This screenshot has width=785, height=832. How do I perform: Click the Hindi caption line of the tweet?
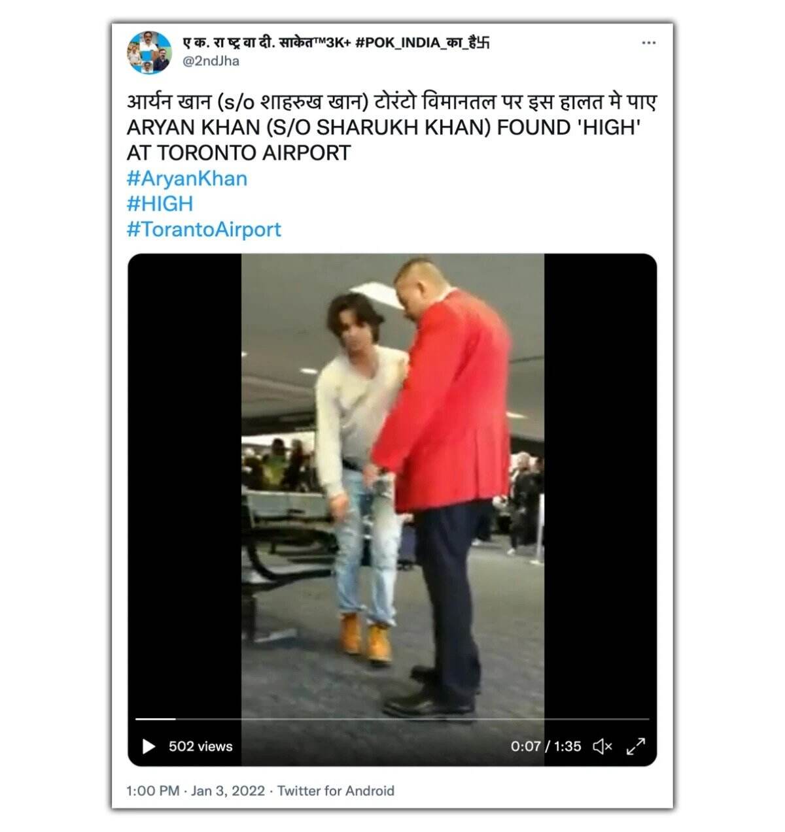[x=392, y=102]
